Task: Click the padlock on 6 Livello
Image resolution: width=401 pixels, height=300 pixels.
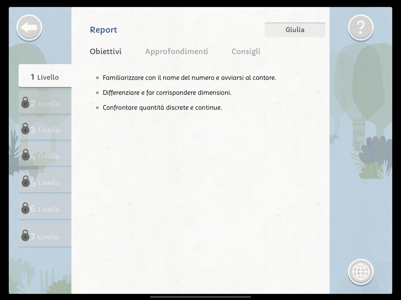Action: coord(25,208)
